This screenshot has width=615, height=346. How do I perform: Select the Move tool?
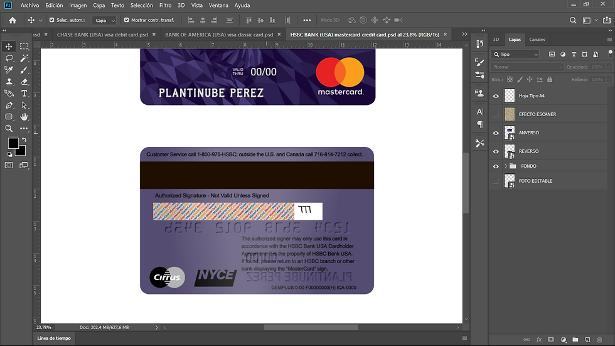(9, 46)
